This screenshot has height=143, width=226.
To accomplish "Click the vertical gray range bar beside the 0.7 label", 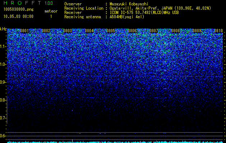I will tap(7, 110).
